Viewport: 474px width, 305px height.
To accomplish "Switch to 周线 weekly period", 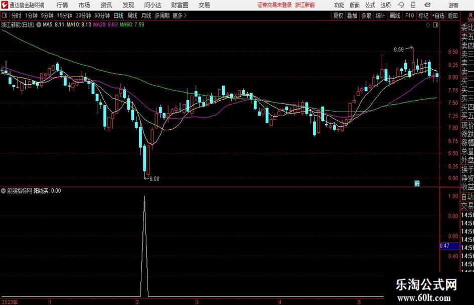I will (x=132, y=16).
